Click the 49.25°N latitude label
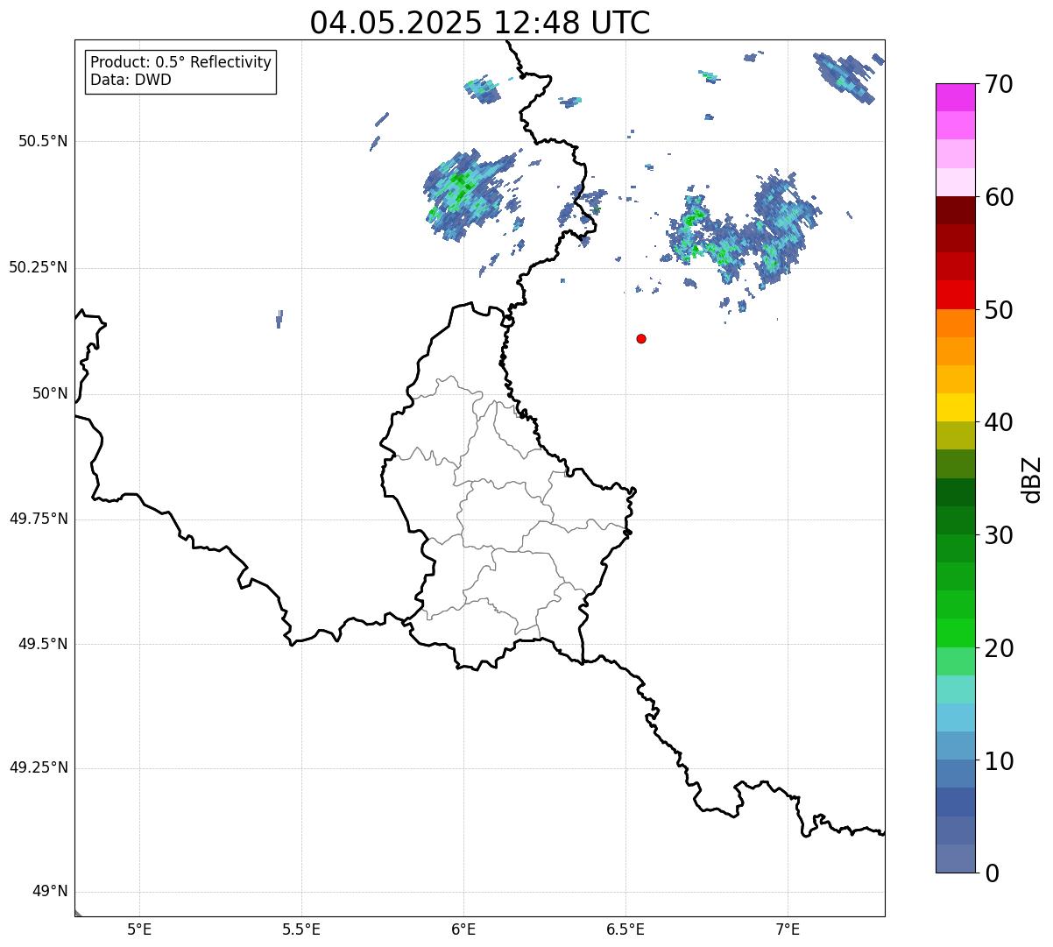Viewport: 1053px width, 947px height. (39, 767)
